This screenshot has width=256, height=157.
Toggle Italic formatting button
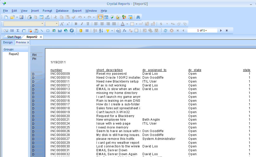coord(82,24)
